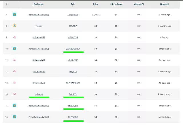Open PancakeSwap (v2) (2) link in row 10
The width and height of the screenshot is (183, 125).
click(x=39, y=49)
